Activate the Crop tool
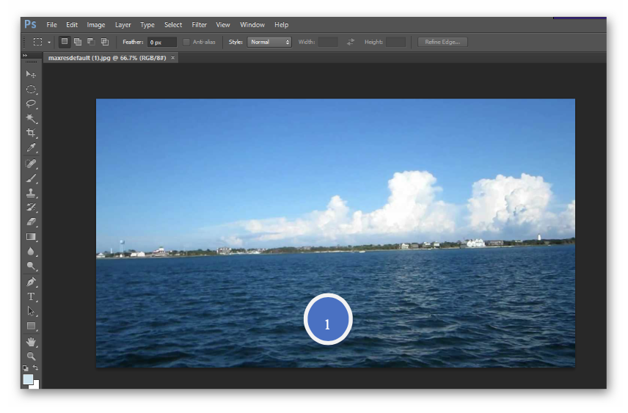The width and height of the screenshot is (628, 413). click(x=31, y=134)
